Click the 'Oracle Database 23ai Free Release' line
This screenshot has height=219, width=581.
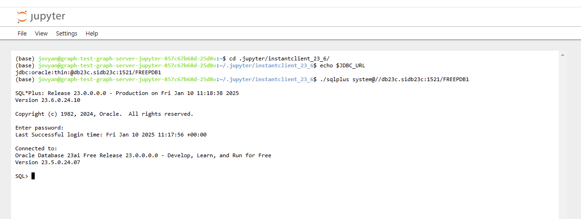[143, 155]
